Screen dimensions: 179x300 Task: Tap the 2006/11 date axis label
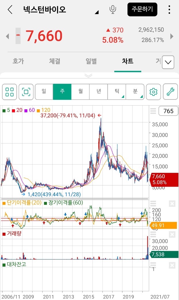pyautogui.click(x=11, y=297)
